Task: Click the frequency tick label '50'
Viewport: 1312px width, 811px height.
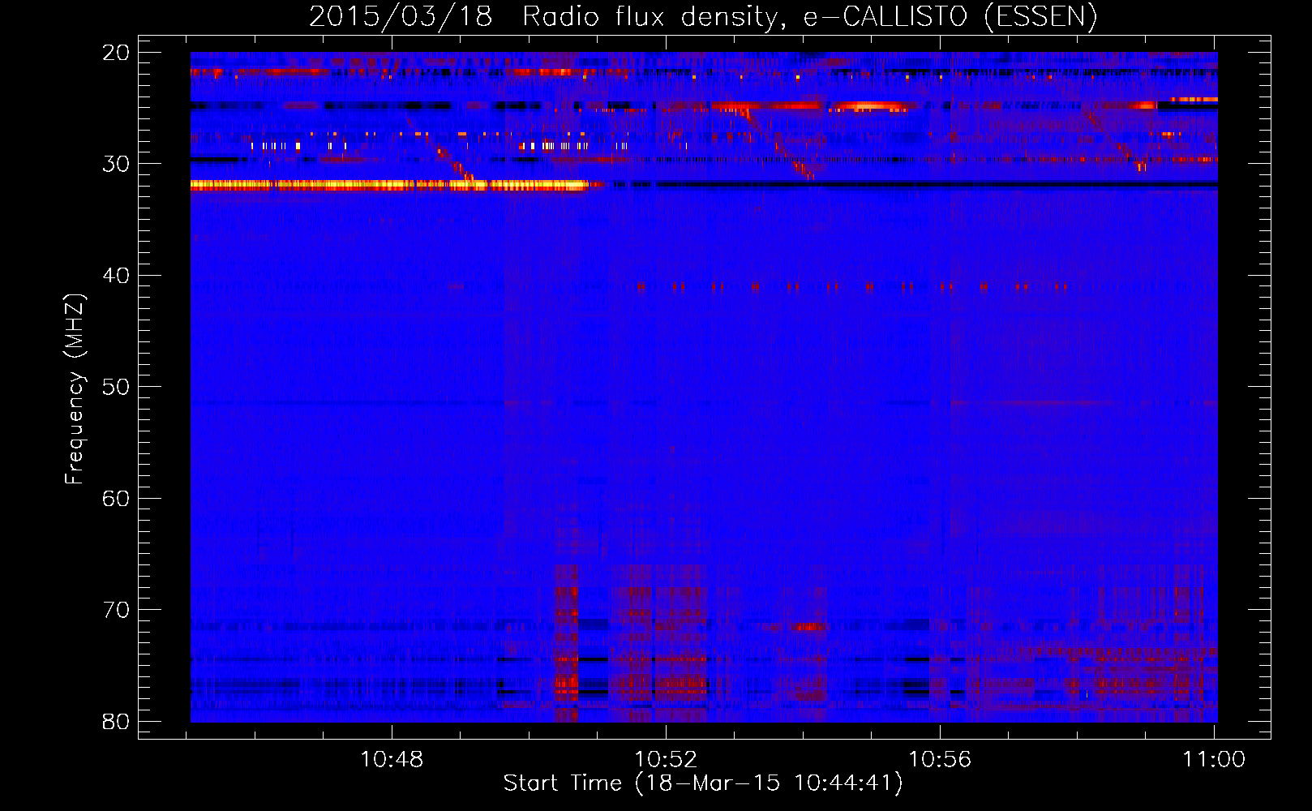Action: (116, 387)
